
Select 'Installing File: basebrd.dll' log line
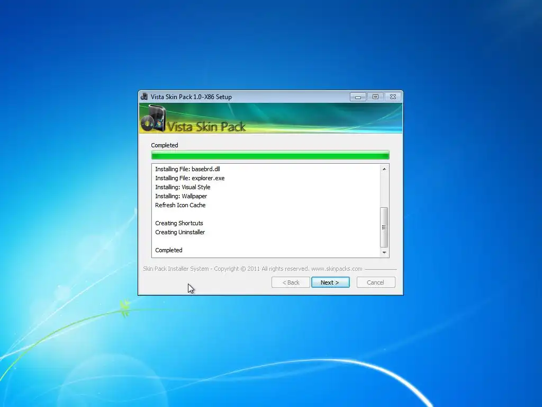click(x=187, y=169)
